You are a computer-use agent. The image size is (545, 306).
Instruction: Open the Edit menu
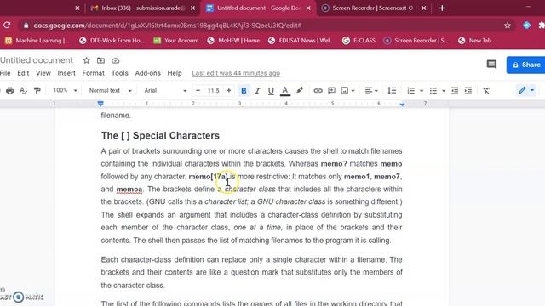[23, 73]
